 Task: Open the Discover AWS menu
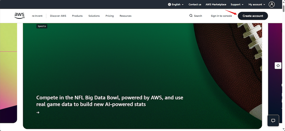pos(58,16)
